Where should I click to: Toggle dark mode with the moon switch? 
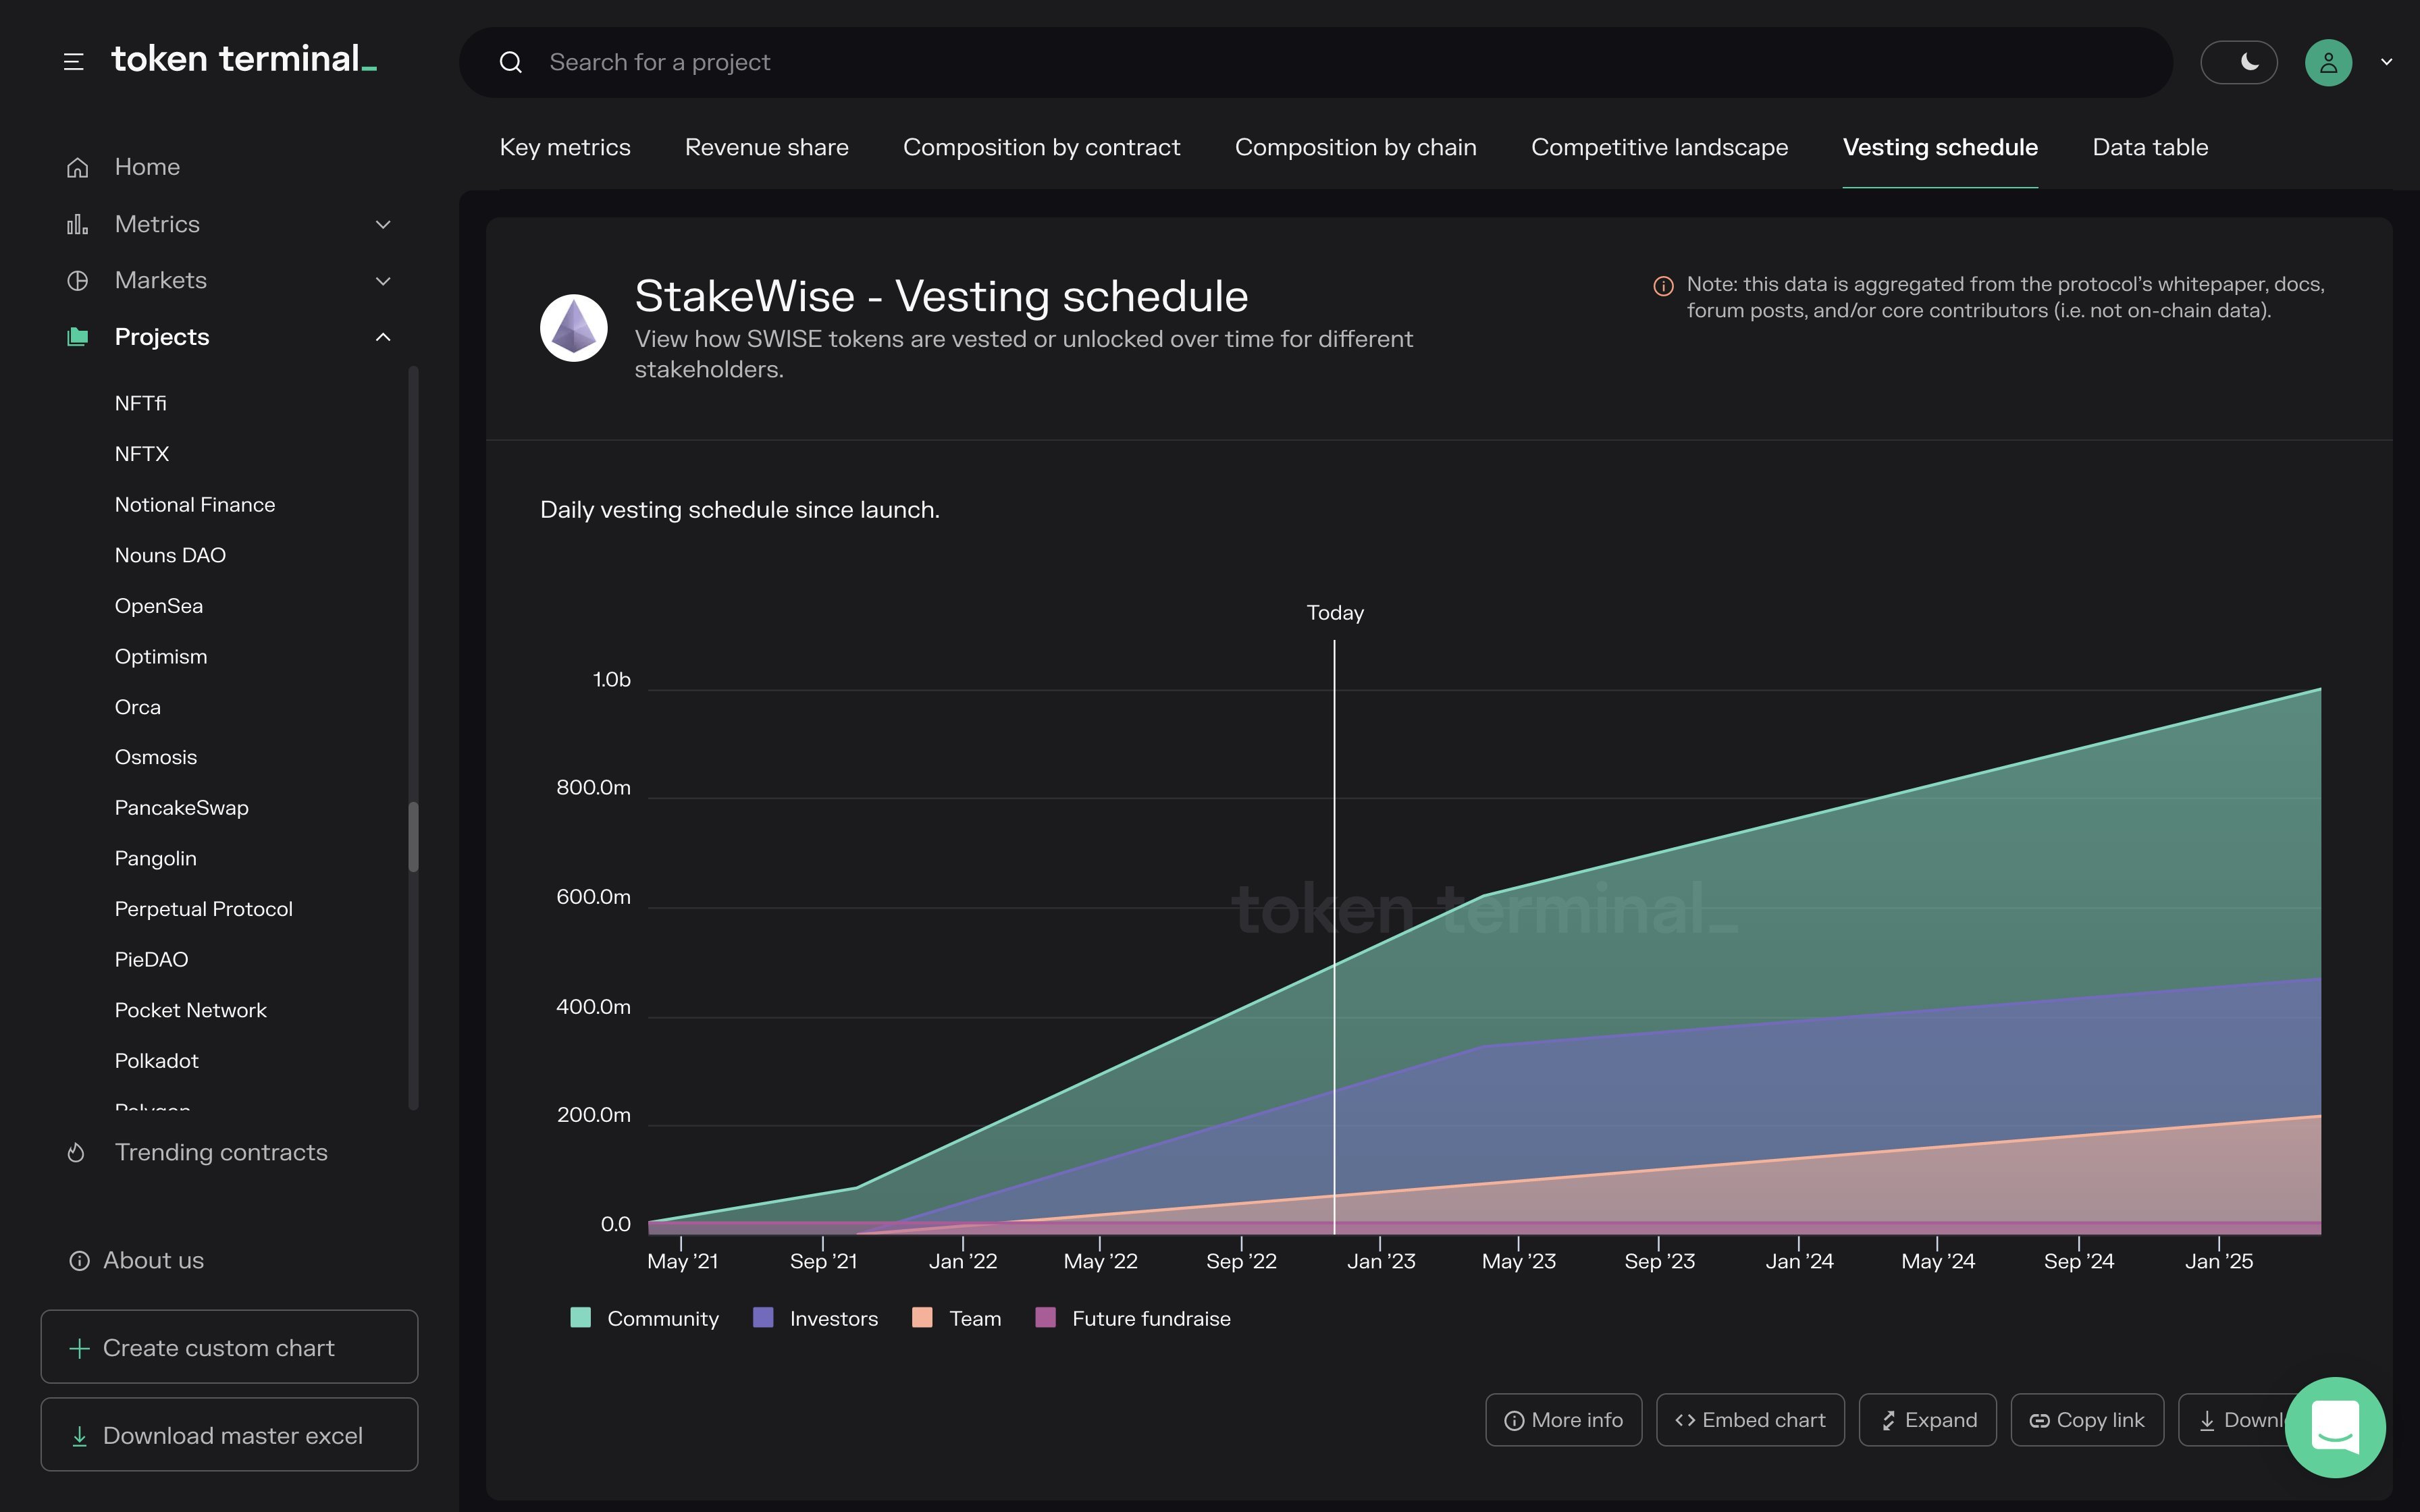point(2239,61)
